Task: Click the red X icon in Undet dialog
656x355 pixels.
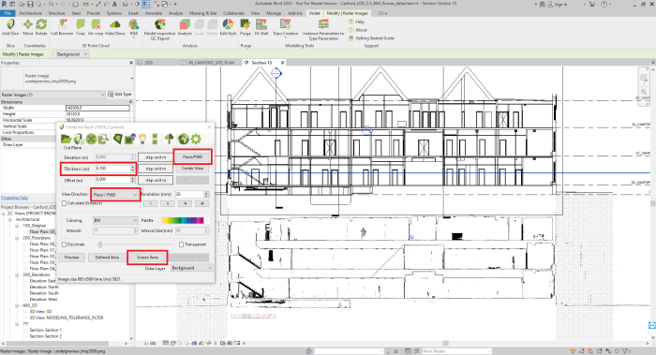Action: 91,139
